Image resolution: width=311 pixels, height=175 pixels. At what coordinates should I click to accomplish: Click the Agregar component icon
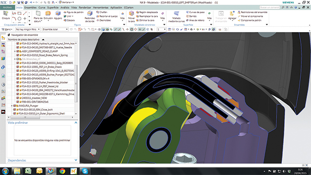232,16
